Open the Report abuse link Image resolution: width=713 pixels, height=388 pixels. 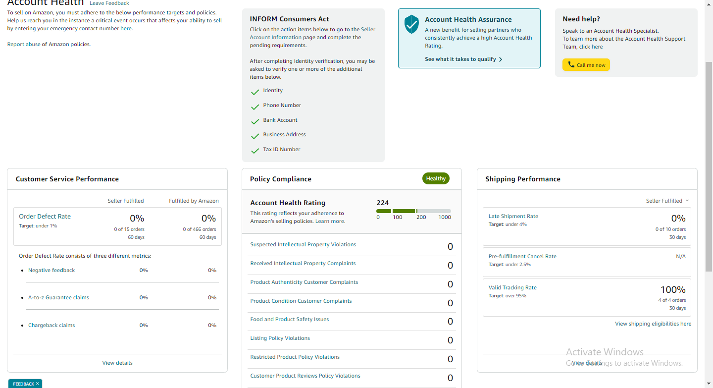24,44
